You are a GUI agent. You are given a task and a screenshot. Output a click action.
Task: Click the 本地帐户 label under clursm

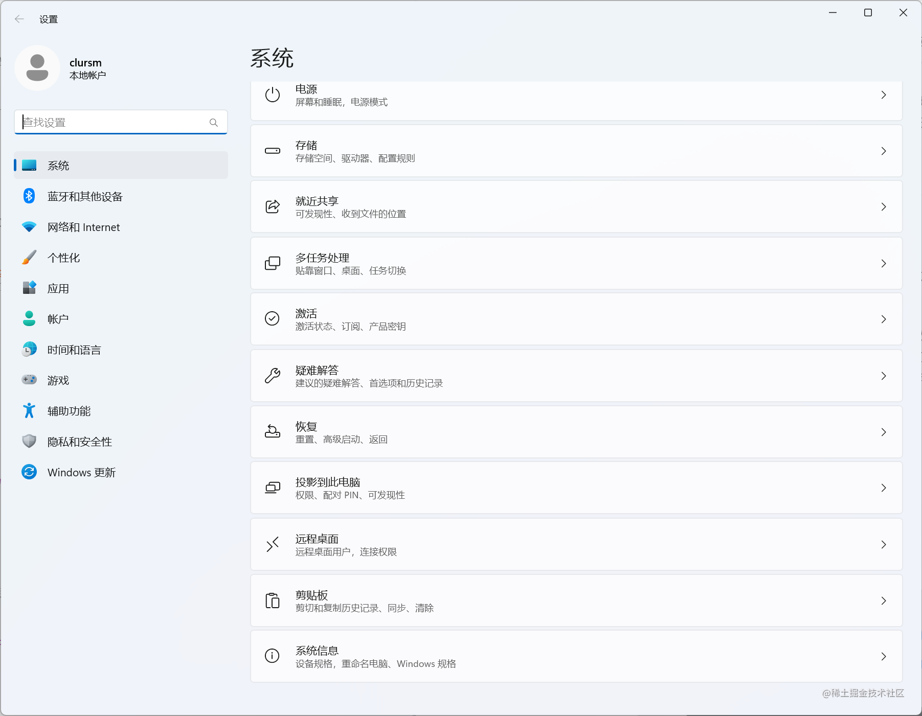click(87, 75)
